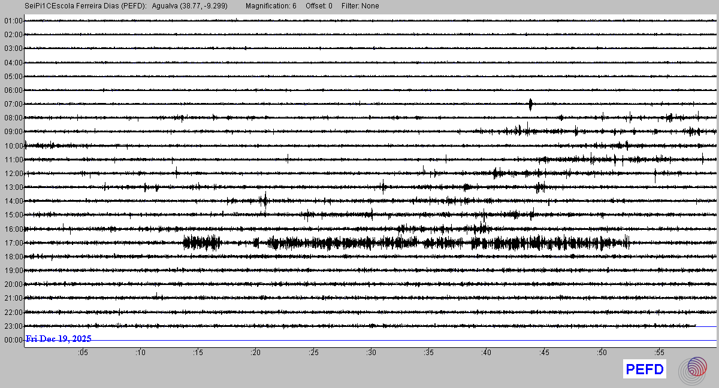Click the :55 minute axis label
This screenshot has height=388, width=719.
659,353
